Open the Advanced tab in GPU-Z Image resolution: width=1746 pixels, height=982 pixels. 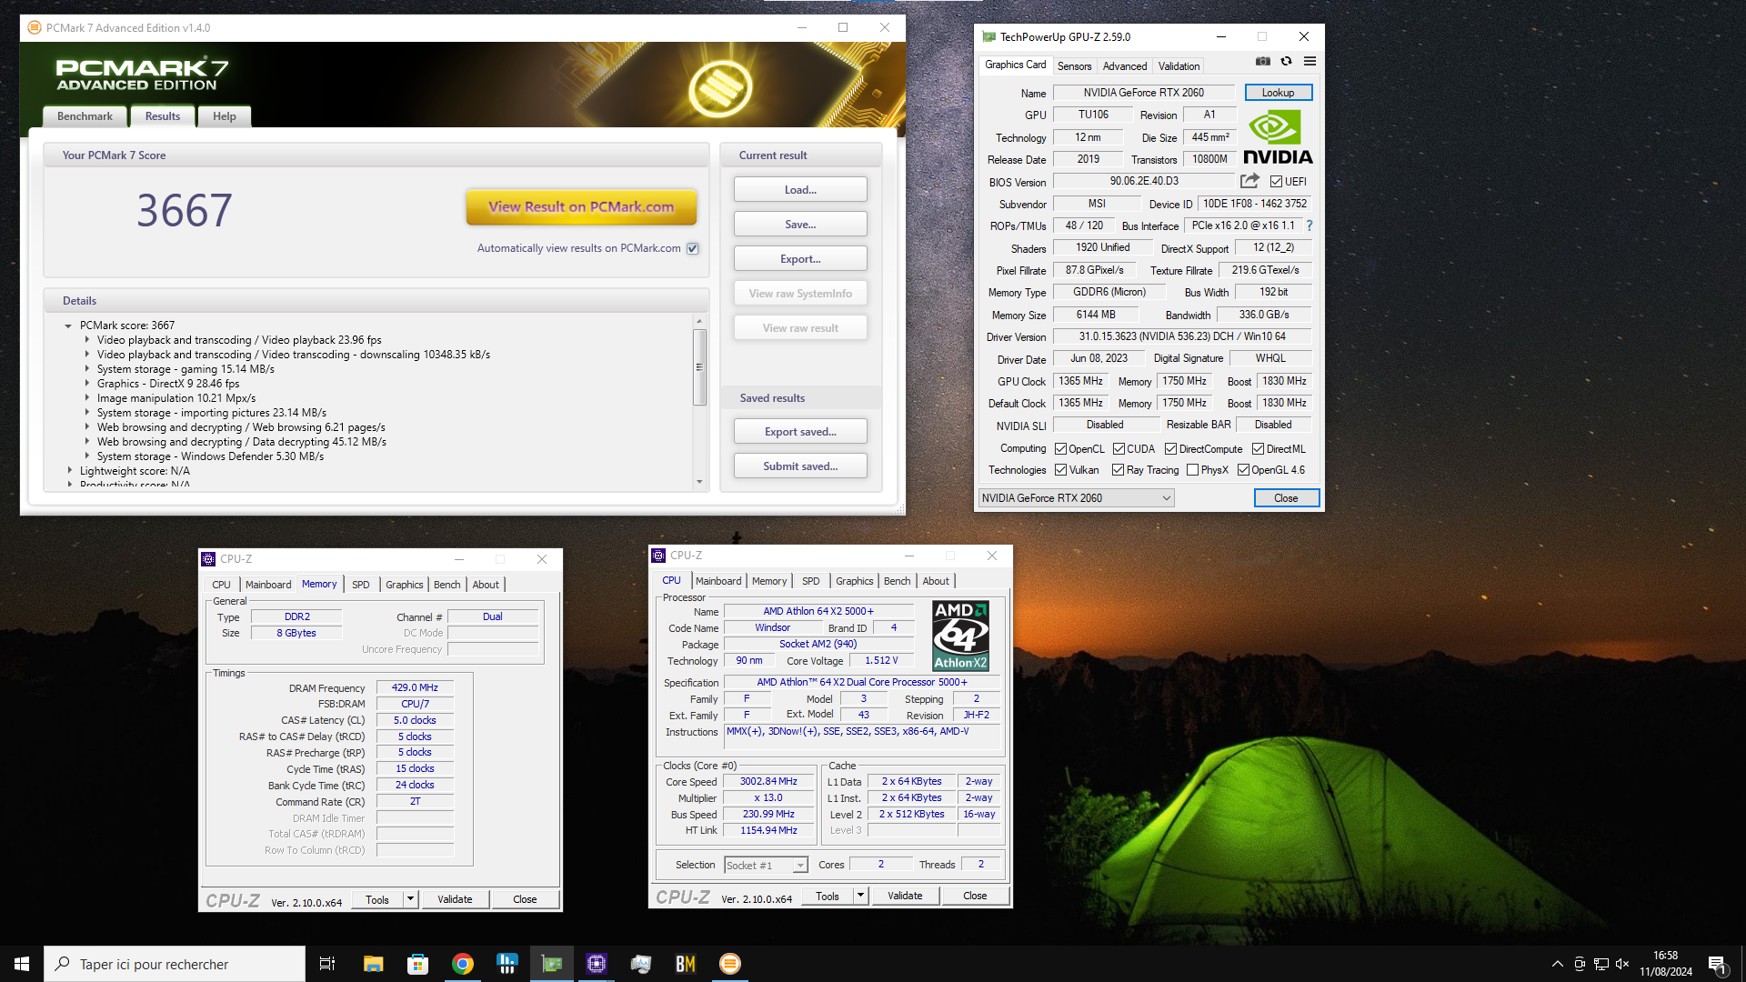[1124, 66]
